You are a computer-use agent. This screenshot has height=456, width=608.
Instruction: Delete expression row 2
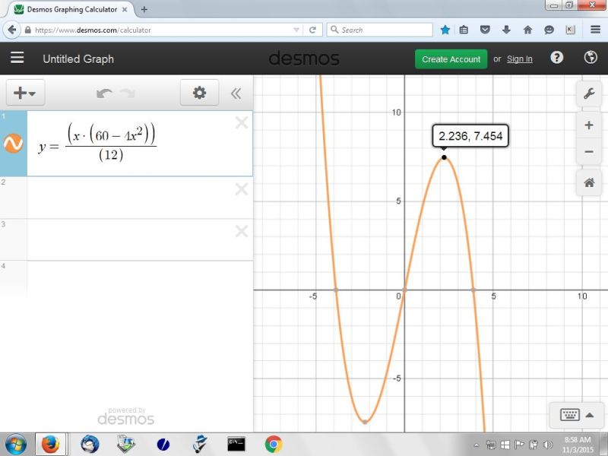(x=242, y=189)
